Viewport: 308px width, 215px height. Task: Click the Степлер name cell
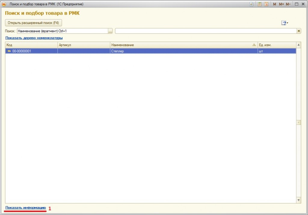tap(184, 51)
